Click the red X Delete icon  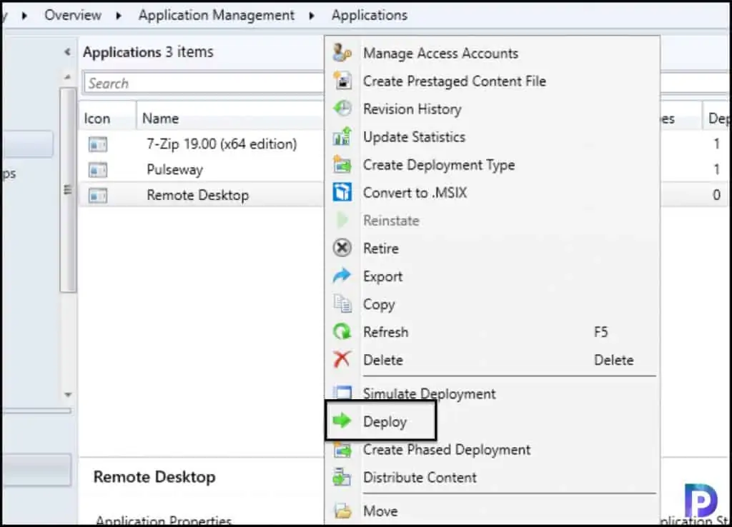(342, 360)
